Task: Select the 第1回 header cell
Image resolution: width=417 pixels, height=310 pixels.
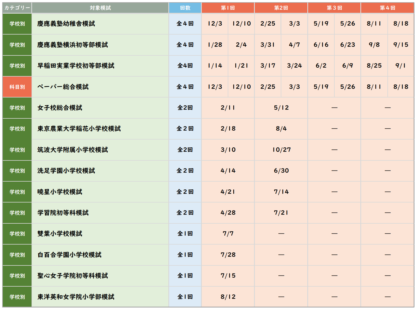Action: 228,8
